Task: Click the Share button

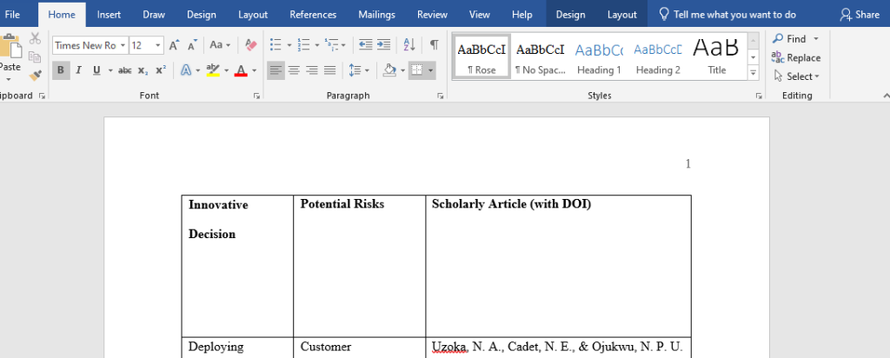Action: pos(860,14)
